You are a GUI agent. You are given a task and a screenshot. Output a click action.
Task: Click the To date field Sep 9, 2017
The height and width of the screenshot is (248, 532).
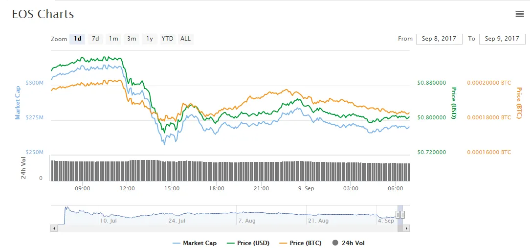pos(502,39)
